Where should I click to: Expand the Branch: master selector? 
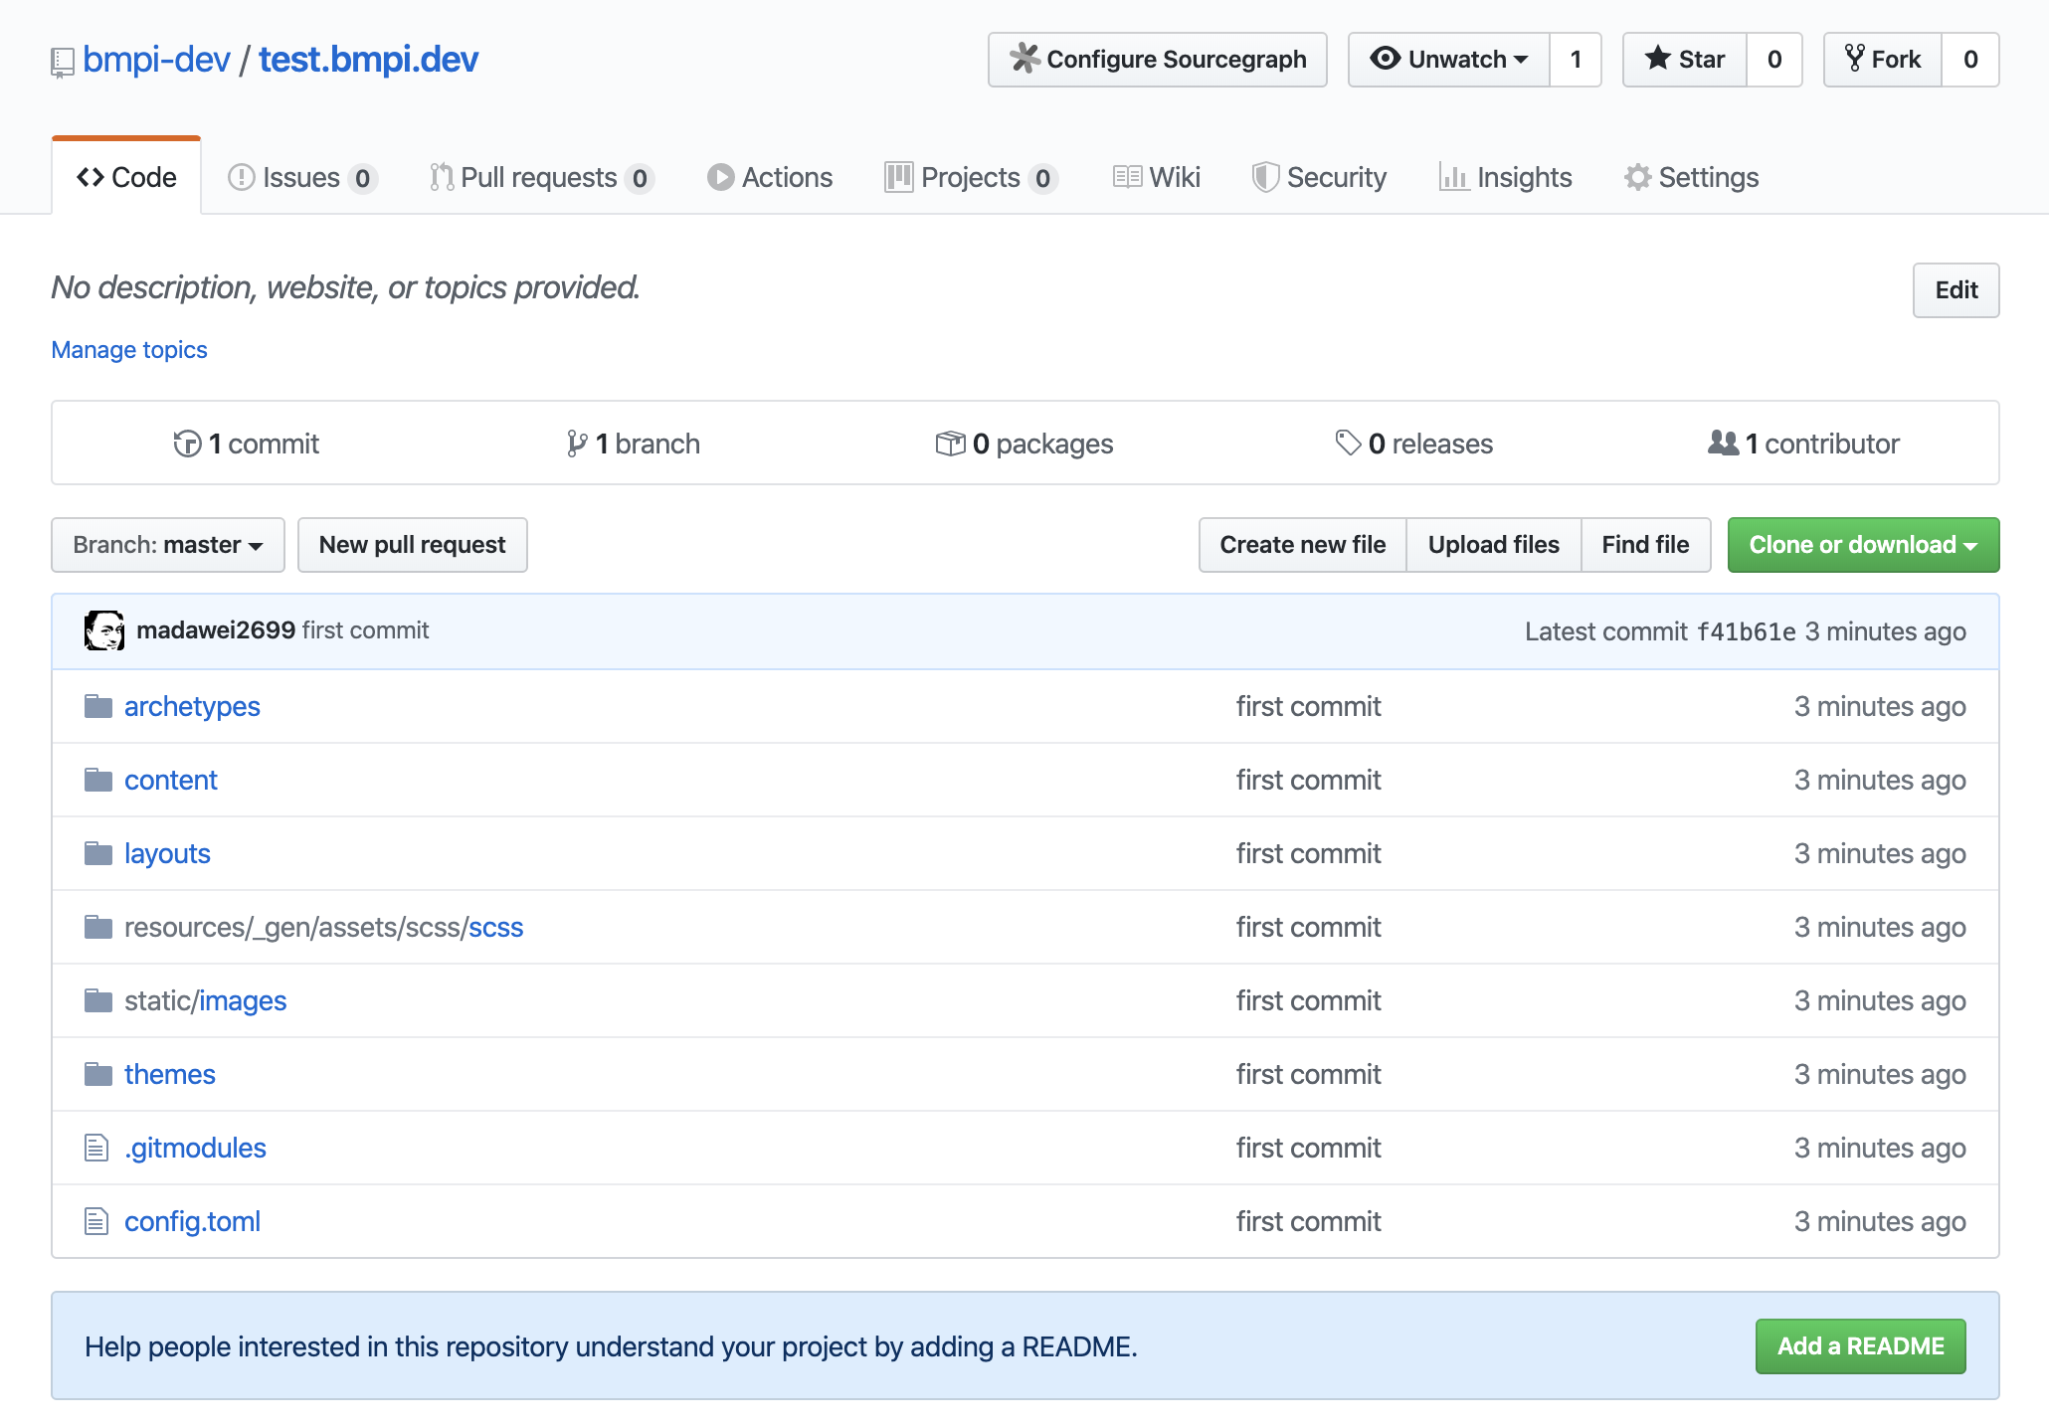click(x=168, y=545)
